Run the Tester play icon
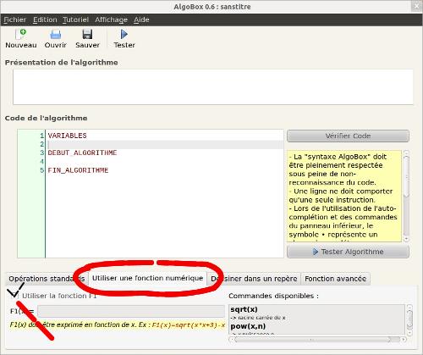Screen dimensions: 423x355 click(124, 35)
